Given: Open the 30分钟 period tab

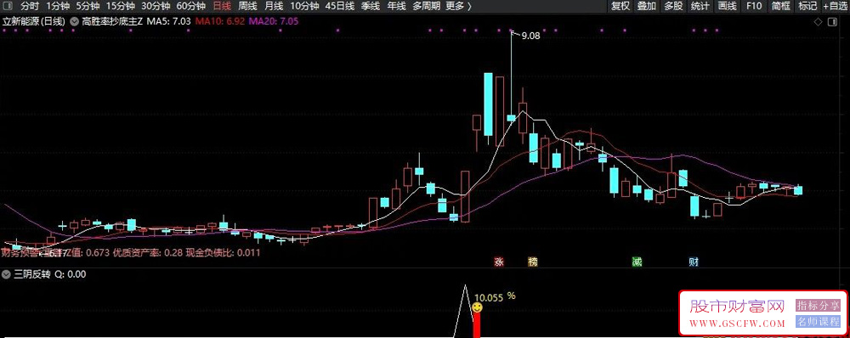Looking at the screenshot, I should click(156, 7).
